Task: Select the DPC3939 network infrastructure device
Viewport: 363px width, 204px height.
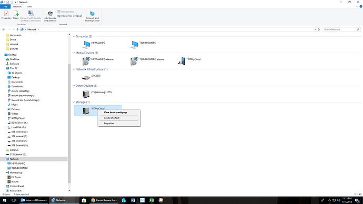Action: point(86,77)
